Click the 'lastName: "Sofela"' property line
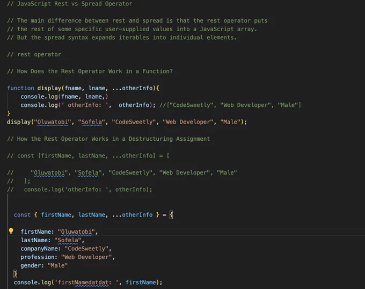Viewport: 365px width, 289px height. click(53, 240)
